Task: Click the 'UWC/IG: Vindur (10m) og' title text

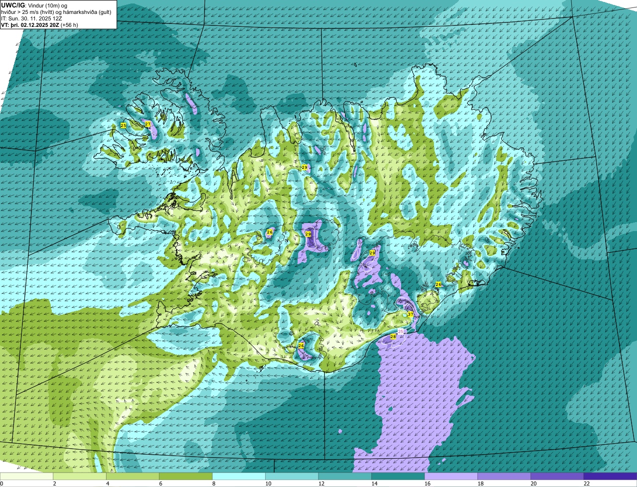Action: (34, 5)
